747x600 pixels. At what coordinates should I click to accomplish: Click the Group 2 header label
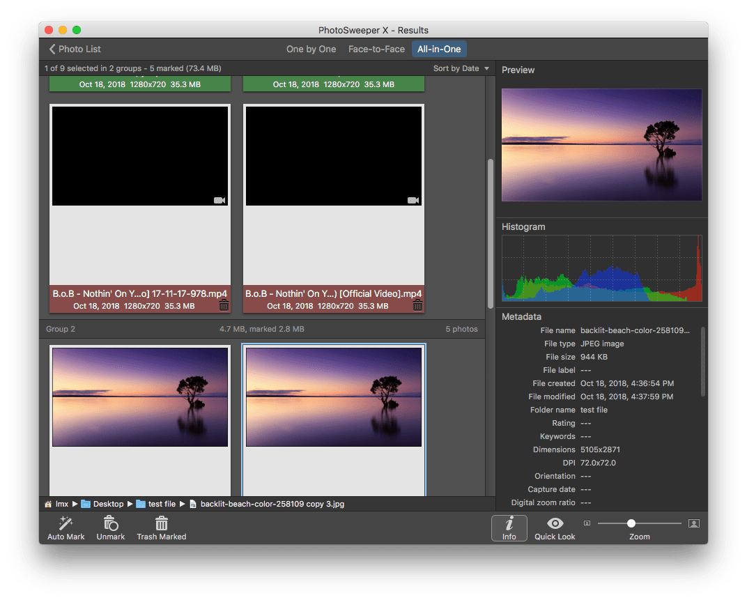point(61,329)
